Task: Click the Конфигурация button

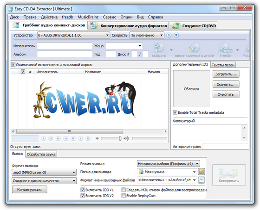Action: 30,190
